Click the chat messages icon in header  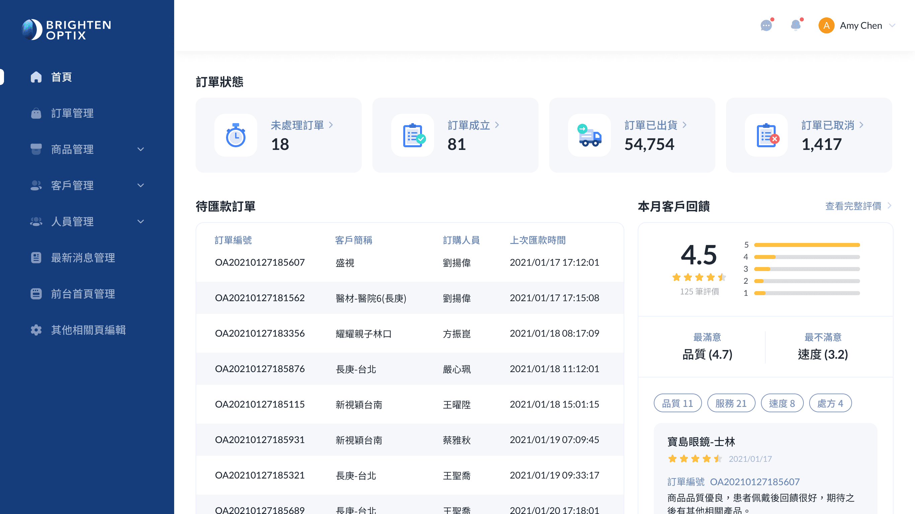click(766, 25)
